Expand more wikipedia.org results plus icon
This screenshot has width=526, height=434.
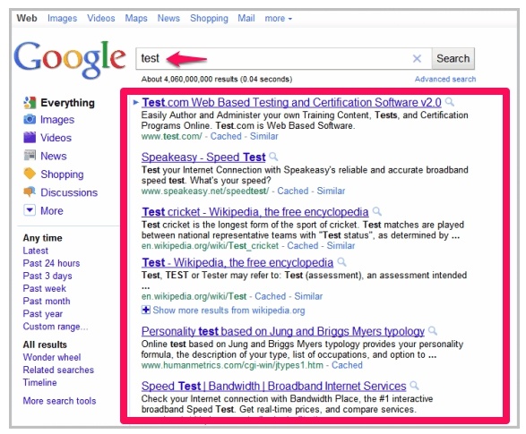pyautogui.click(x=145, y=310)
